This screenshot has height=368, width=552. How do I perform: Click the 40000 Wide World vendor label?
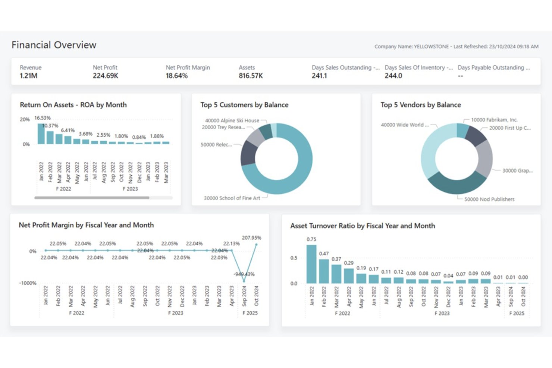coord(405,125)
